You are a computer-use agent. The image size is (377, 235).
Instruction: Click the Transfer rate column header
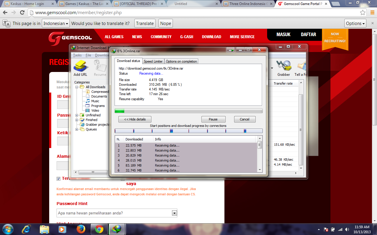285,83
